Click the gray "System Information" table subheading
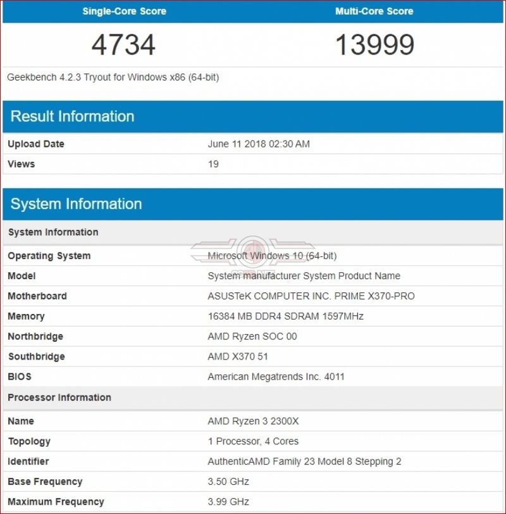The height and width of the screenshot is (514, 506). tap(53, 232)
